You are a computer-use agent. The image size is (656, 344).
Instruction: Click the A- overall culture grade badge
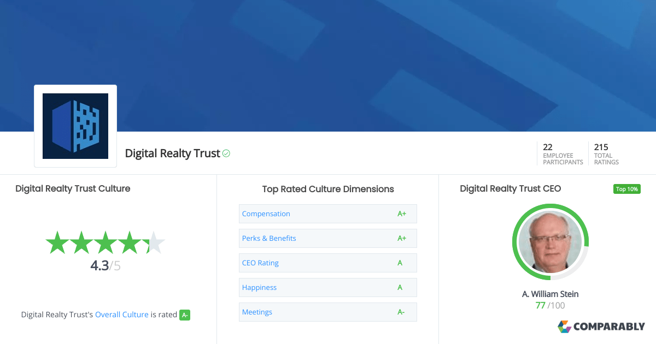[185, 315]
